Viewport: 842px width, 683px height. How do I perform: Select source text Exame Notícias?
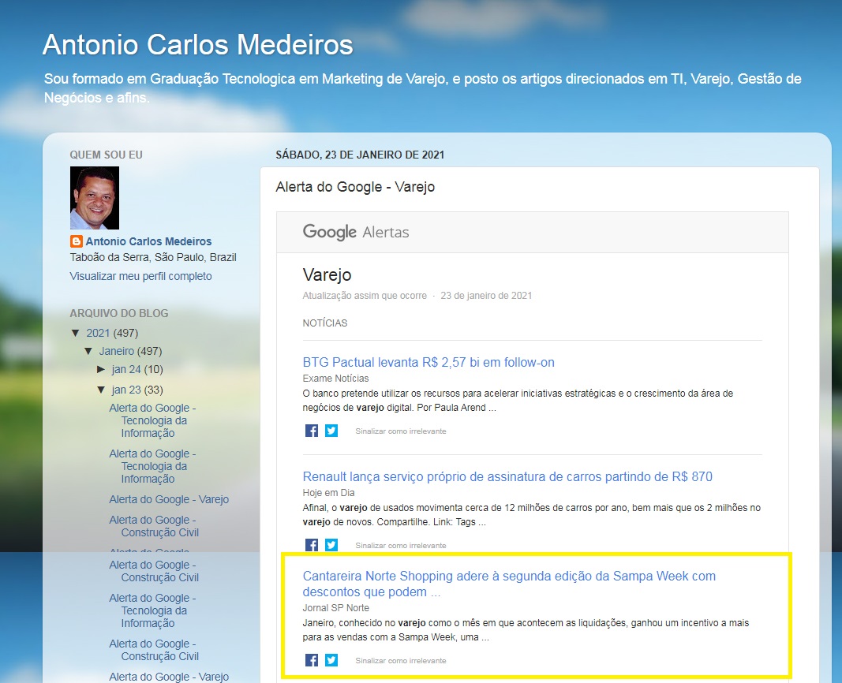click(335, 379)
